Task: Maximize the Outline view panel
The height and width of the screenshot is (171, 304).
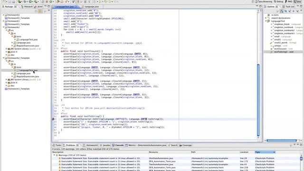Action: pyautogui.click(x=301, y=6)
